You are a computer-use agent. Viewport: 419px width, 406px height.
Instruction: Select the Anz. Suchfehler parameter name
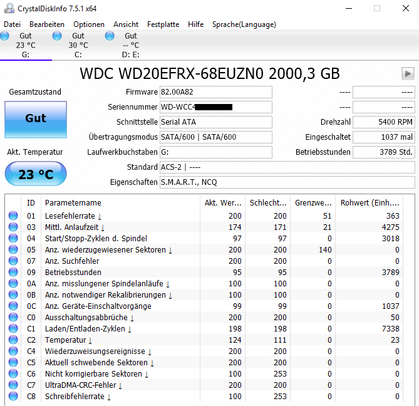pos(72,261)
